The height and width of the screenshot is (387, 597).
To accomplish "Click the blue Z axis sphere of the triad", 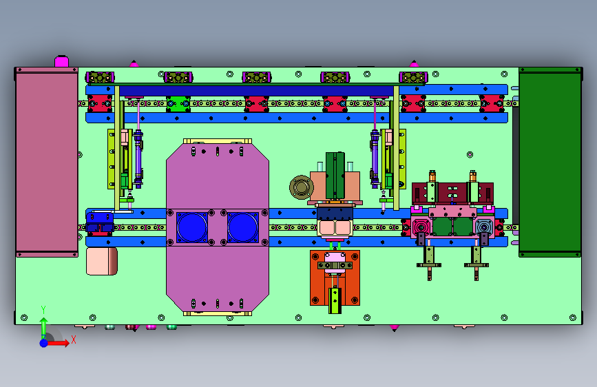I will click(44, 343).
